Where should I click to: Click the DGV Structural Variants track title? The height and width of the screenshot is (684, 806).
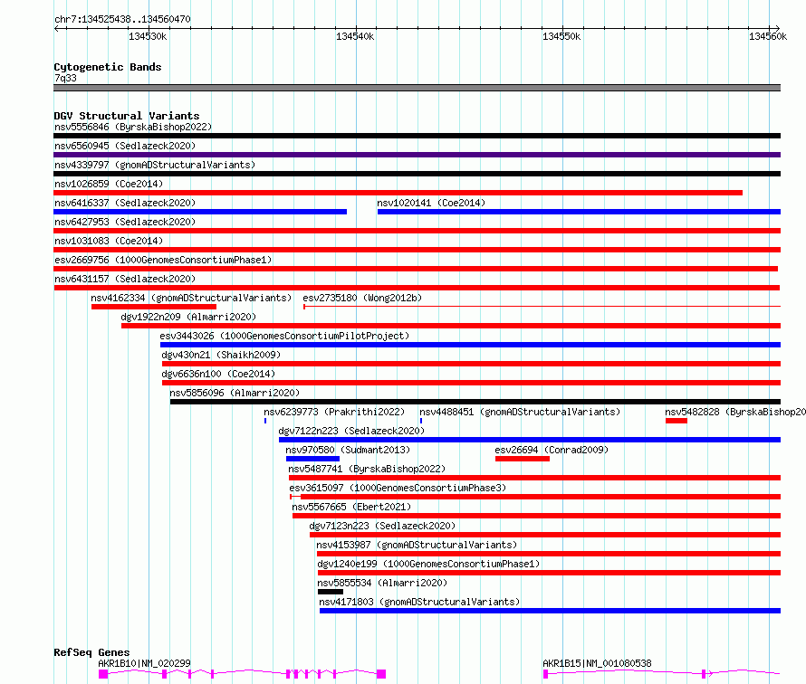[x=127, y=116]
